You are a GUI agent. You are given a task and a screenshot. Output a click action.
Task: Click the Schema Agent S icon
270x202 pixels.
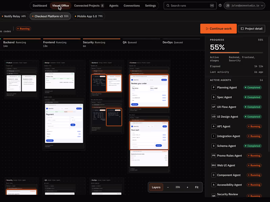point(214,146)
